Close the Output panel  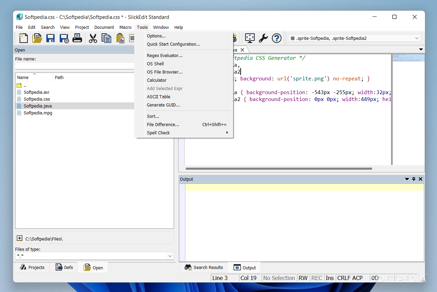click(x=421, y=179)
